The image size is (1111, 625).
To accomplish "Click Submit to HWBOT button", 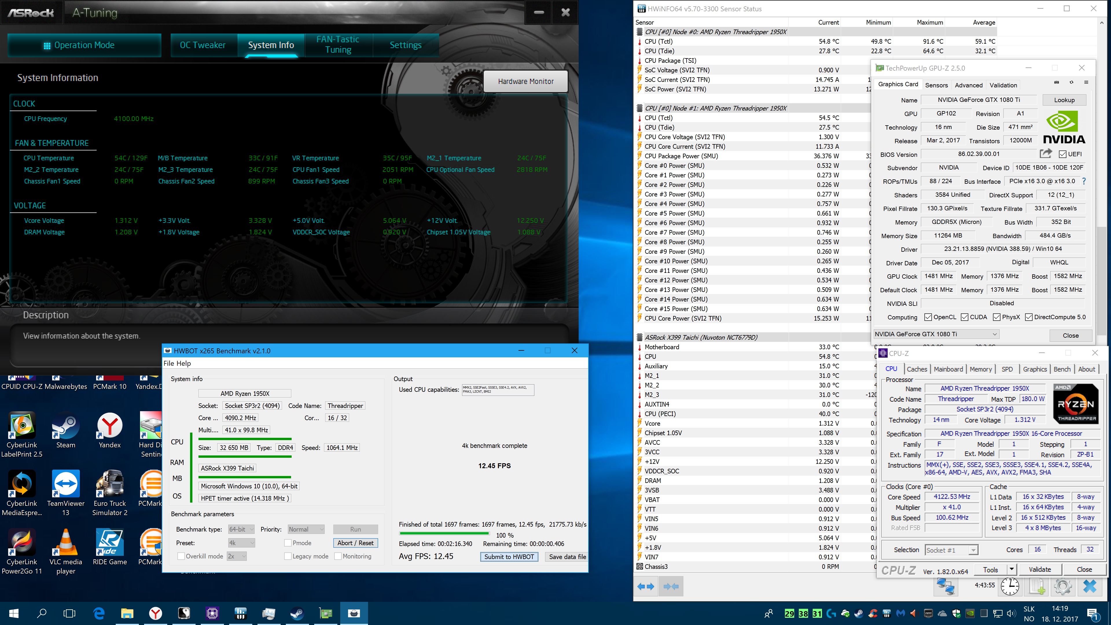I will [x=509, y=557].
